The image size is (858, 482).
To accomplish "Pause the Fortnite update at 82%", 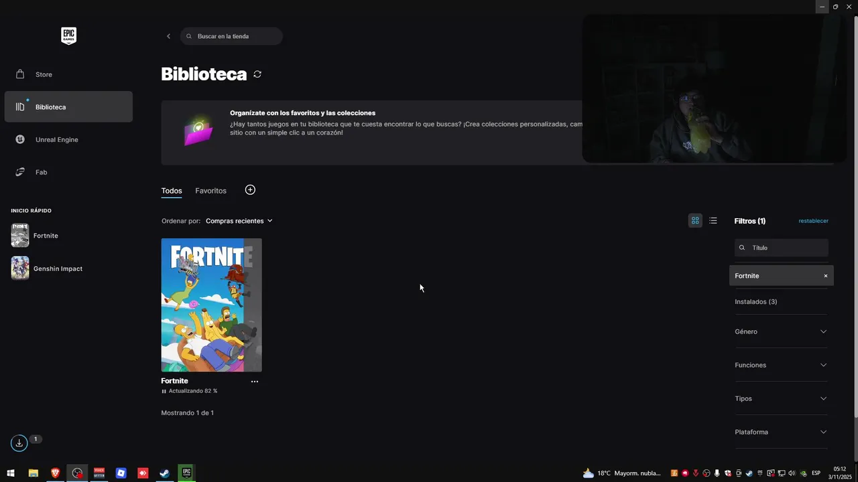I will [164, 391].
